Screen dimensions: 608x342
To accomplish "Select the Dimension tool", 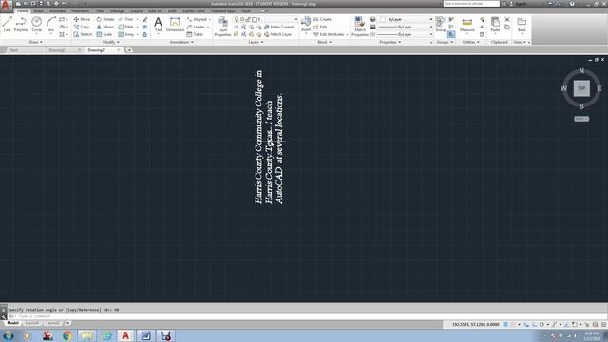I will (x=175, y=24).
